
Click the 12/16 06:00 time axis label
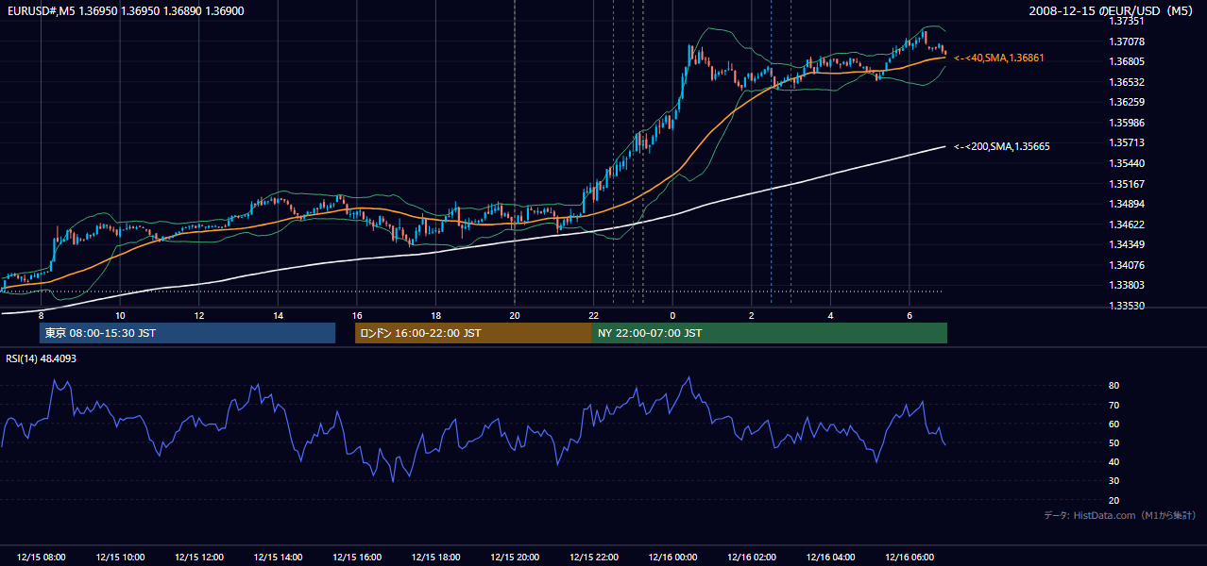(909, 558)
